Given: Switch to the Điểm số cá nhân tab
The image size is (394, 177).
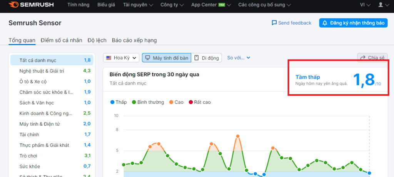Looking at the screenshot, I should click(62, 40).
